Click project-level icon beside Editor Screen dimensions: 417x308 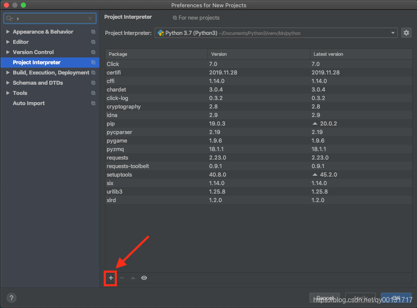pos(93,42)
